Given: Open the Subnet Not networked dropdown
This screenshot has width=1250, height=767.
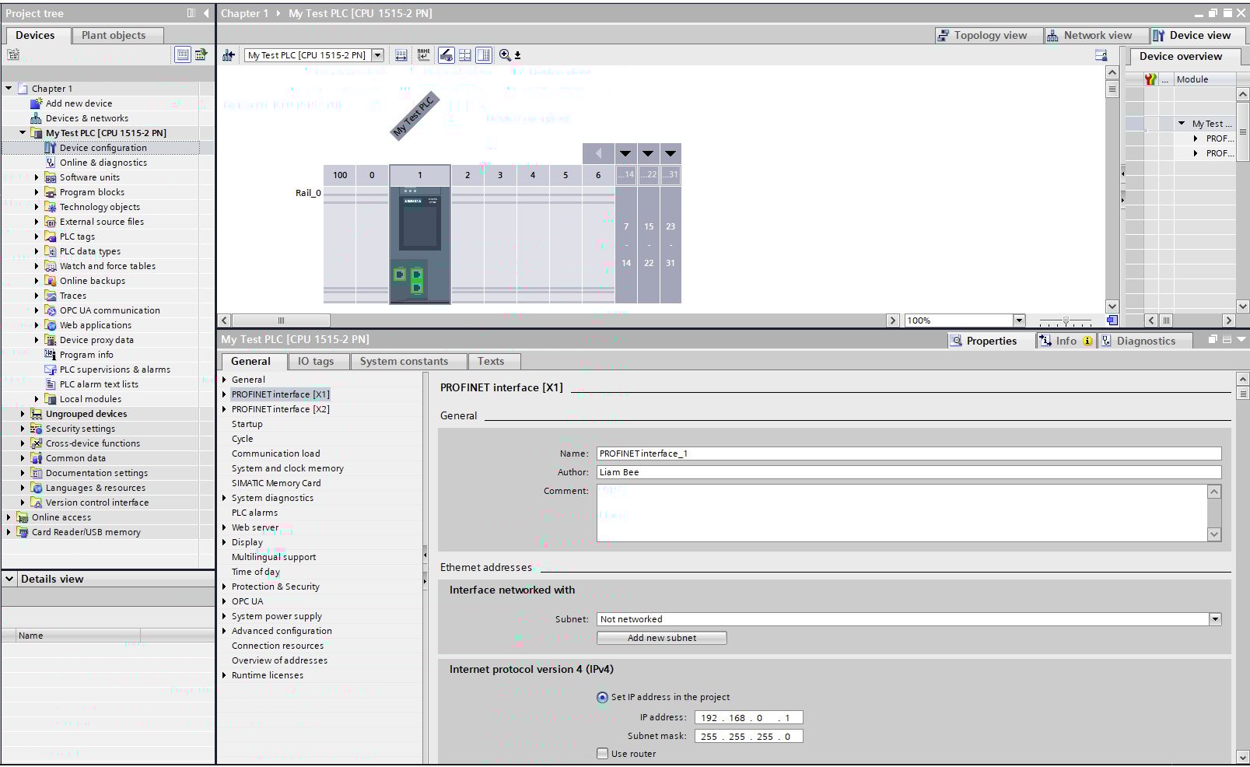Looking at the screenshot, I should coord(1215,619).
